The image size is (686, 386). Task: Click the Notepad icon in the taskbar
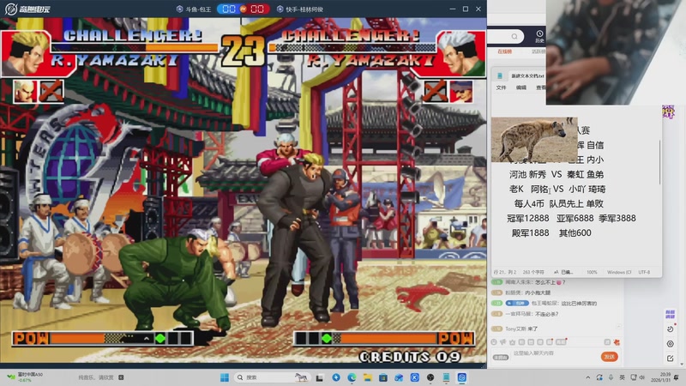(x=446, y=377)
